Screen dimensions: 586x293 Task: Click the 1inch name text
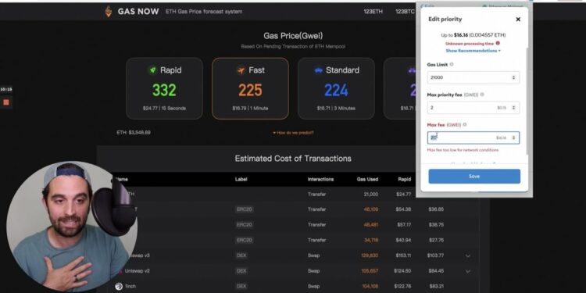130,286
